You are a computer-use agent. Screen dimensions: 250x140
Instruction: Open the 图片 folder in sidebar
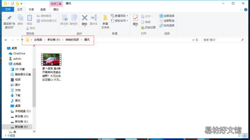(x=15, y=85)
